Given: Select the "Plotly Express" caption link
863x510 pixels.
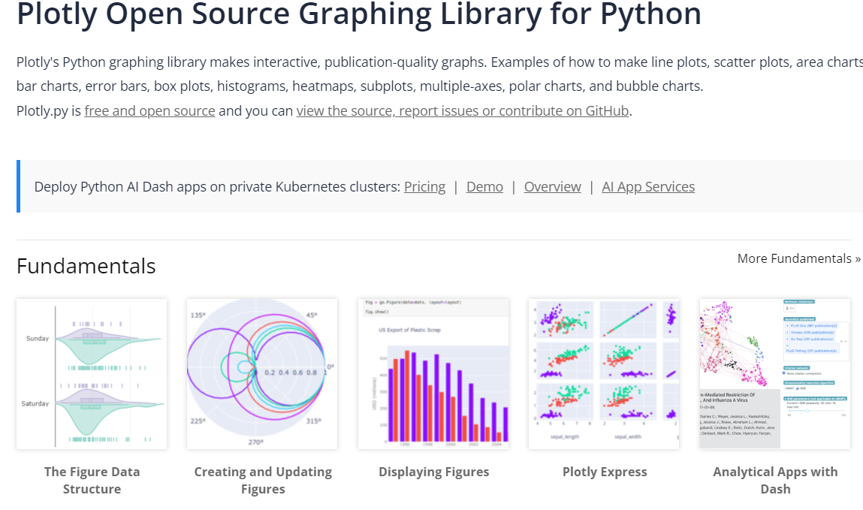Looking at the screenshot, I should pyautogui.click(x=605, y=472).
